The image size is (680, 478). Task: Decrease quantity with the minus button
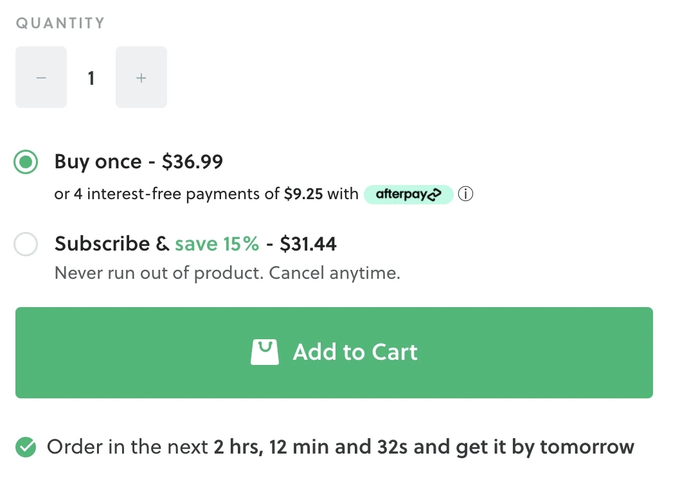(x=41, y=78)
